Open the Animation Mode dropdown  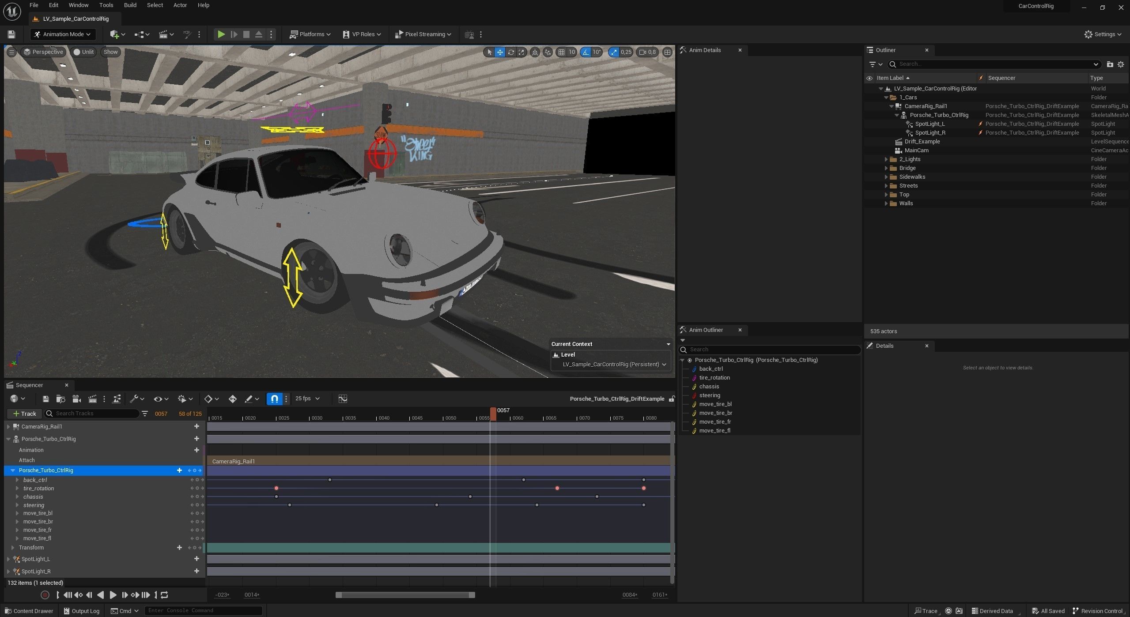coord(63,34)
